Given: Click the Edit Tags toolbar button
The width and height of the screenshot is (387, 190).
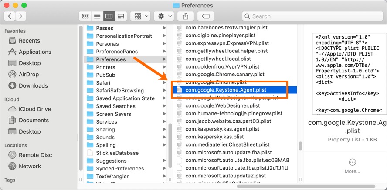Looking at the screenshot, I should [206, 16].
